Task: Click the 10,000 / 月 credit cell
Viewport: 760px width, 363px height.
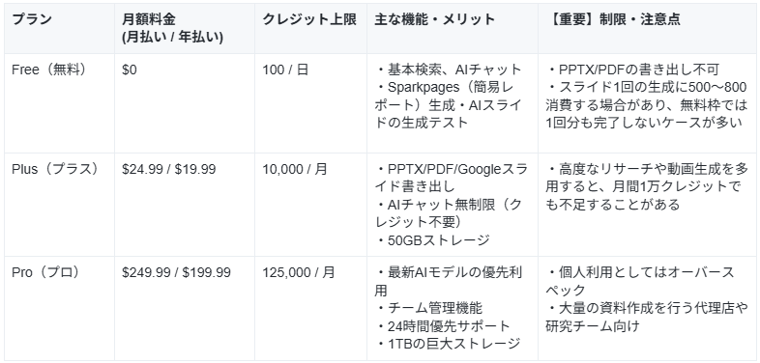Action: pyautogui.click(x=295, y=169)
